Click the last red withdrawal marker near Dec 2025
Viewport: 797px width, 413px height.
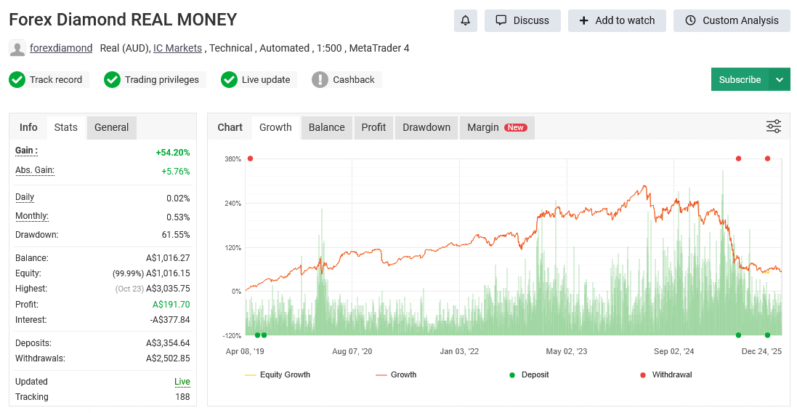click(x=767, y=159)
